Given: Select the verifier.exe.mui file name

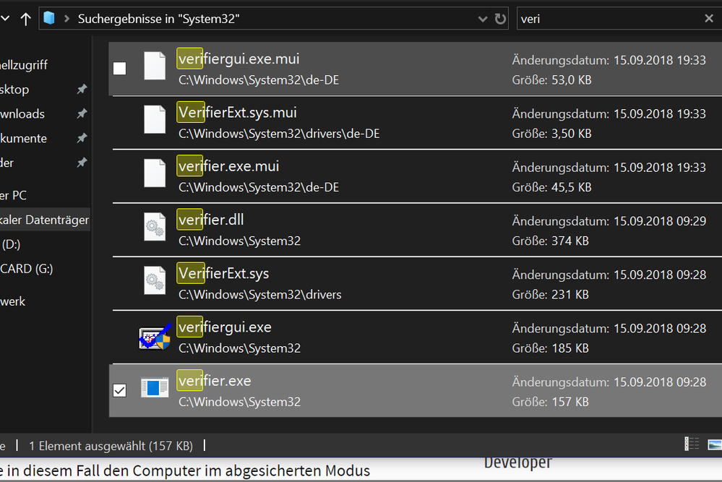Looking at the screenshot, I should point(228,166).
